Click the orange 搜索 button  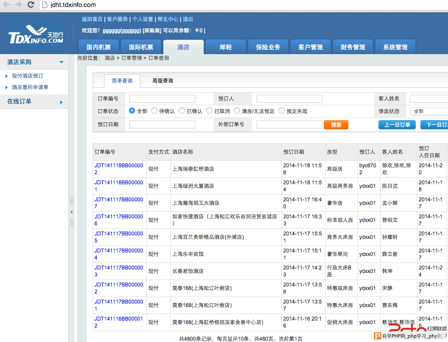point(336,125)
